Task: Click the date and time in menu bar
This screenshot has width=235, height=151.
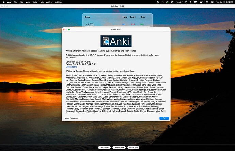Action: (x=224, y=2)
